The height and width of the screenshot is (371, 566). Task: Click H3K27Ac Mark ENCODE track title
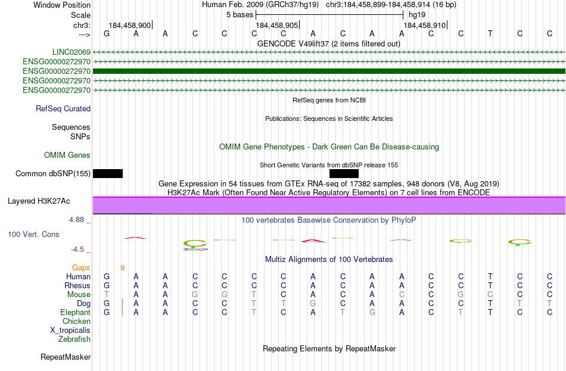[329, 193]
